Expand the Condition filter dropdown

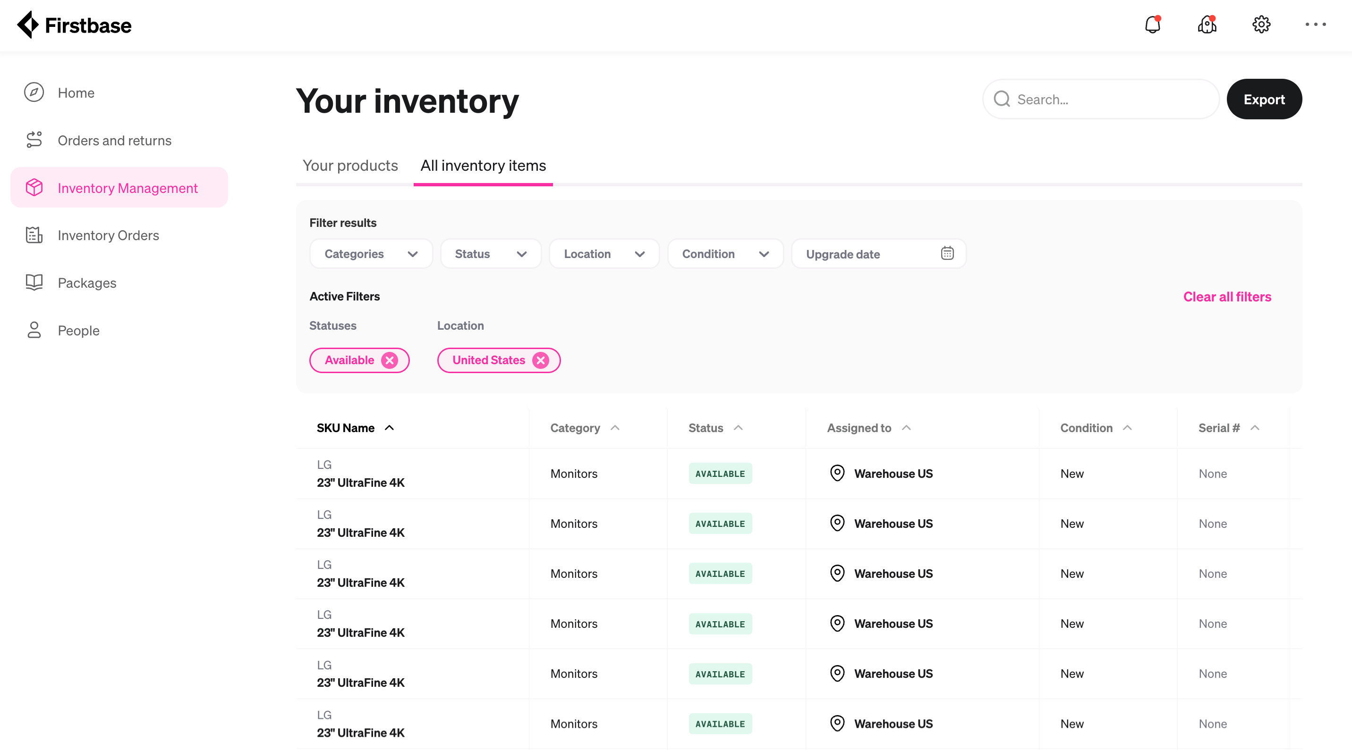tap(725, 254)
